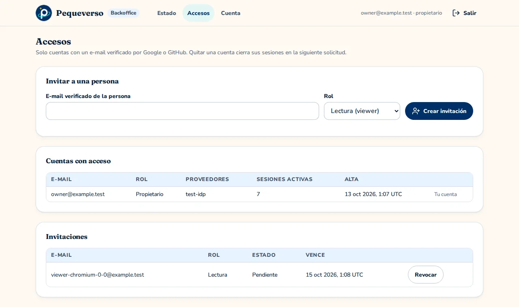The image size is (519, 307).
Task: Click the Pequeverso planet logo icon
Action: tap(44, 13)
